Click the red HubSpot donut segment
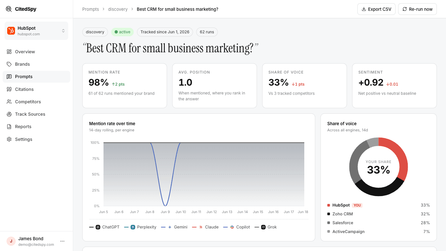The height and width of the screenshot is (251, 446). (x=401, y=154)
